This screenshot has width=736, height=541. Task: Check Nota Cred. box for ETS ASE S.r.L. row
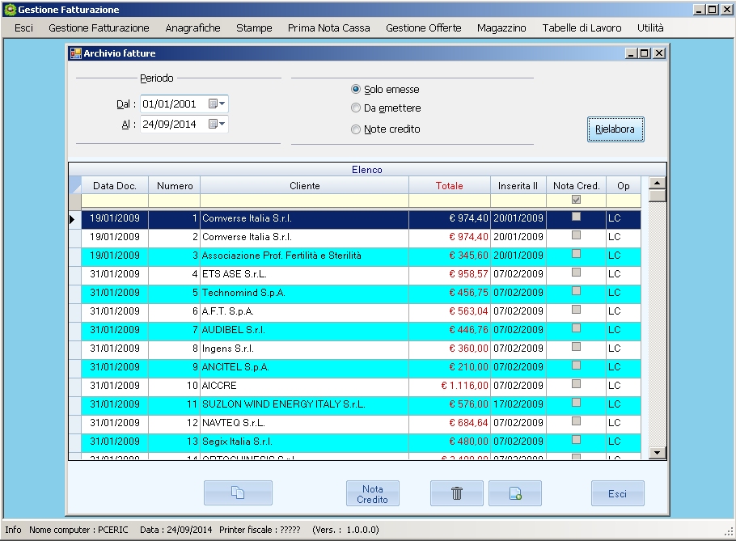click(x=576, y=273)
